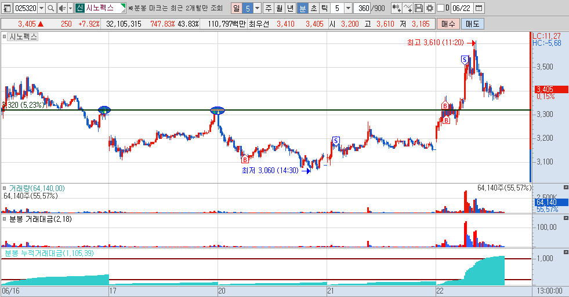This screenshot has height=297, width=569.
Task: Open stock search with the magnifier icon
Action: (x=51, y=8)
